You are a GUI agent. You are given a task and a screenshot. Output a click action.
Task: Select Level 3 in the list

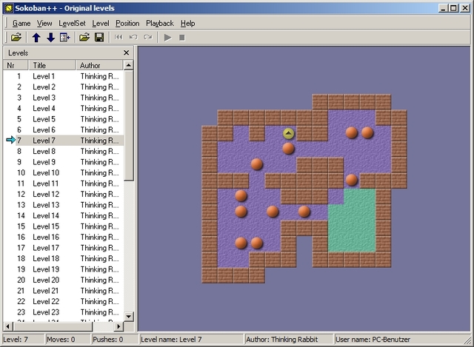coord(64,98)
